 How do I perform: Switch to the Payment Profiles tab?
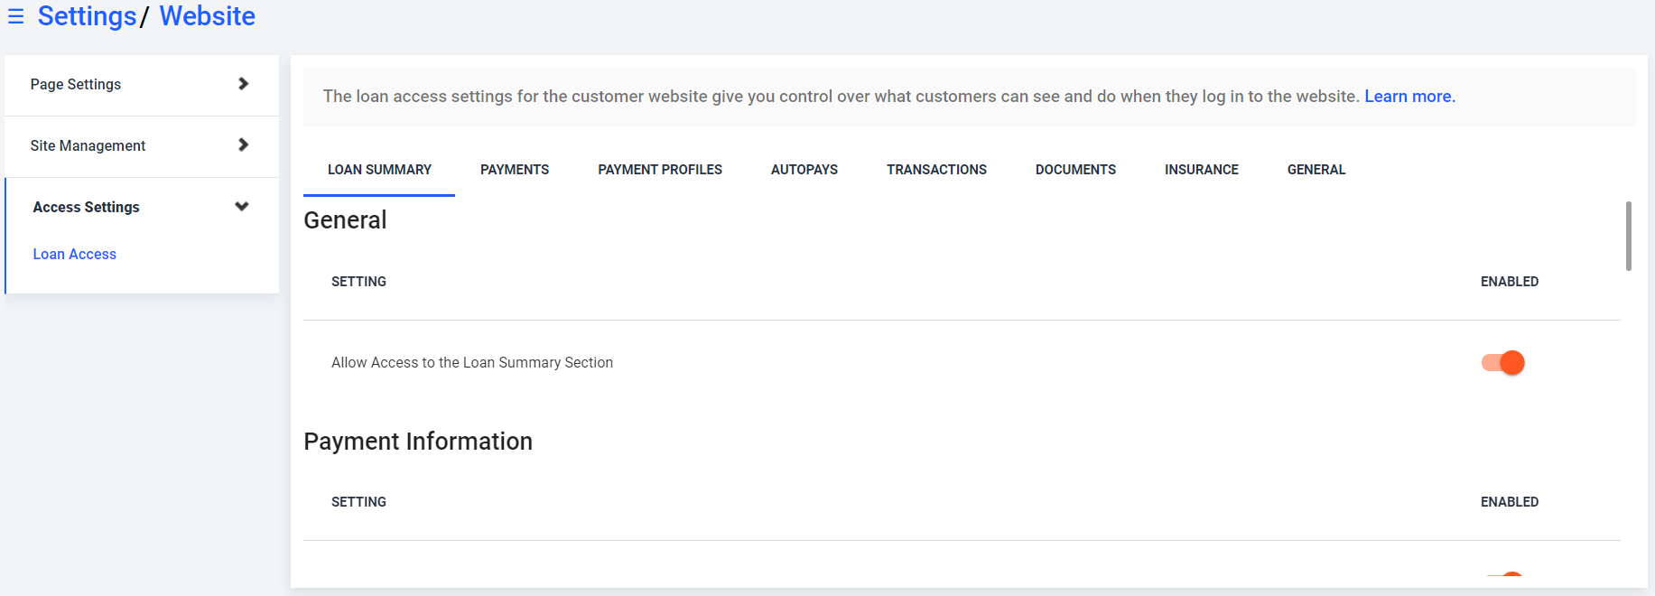pyautogui.click(x=660, y=170)
